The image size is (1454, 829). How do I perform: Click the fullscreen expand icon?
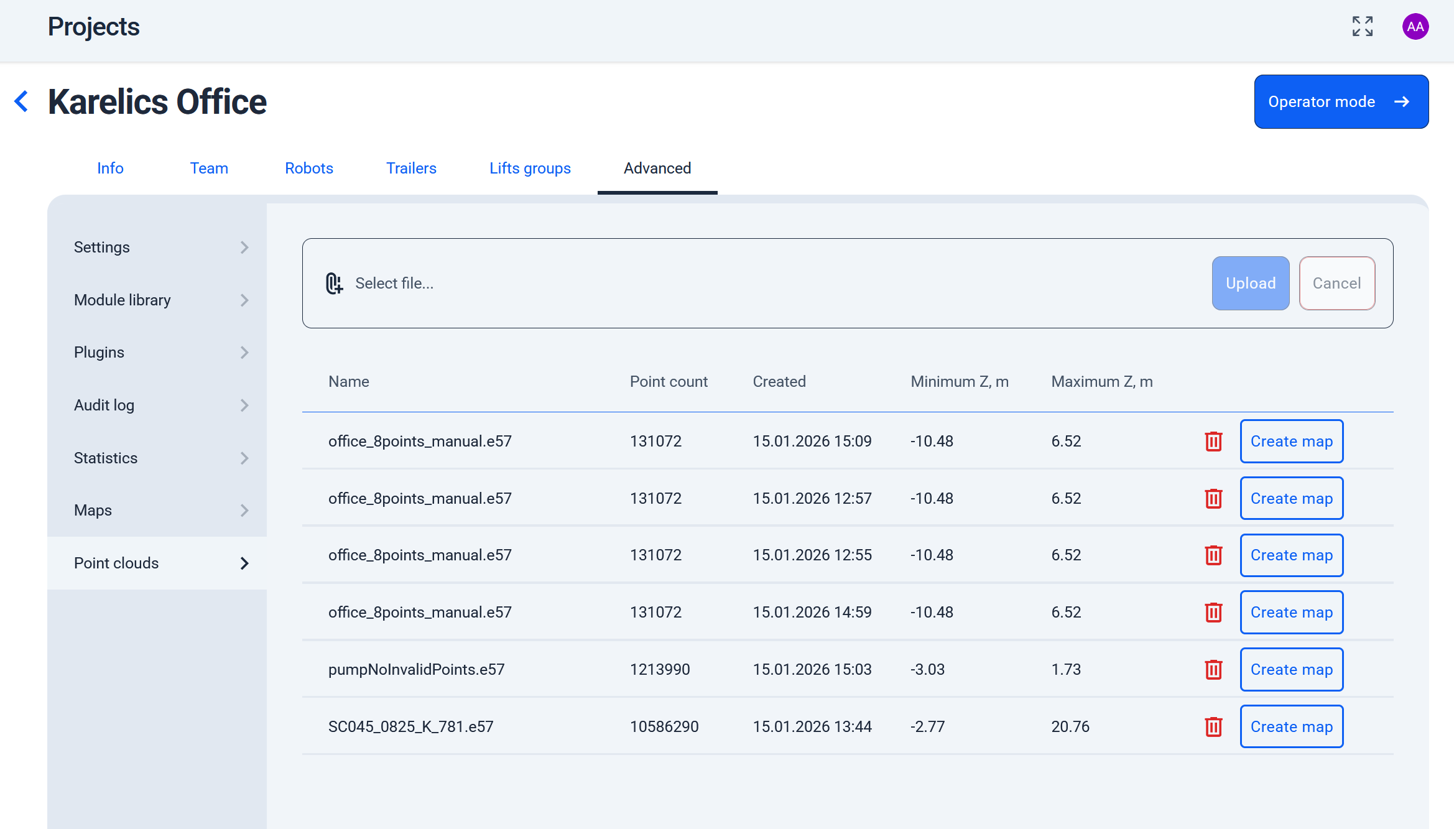click(x=1362, y=27)
